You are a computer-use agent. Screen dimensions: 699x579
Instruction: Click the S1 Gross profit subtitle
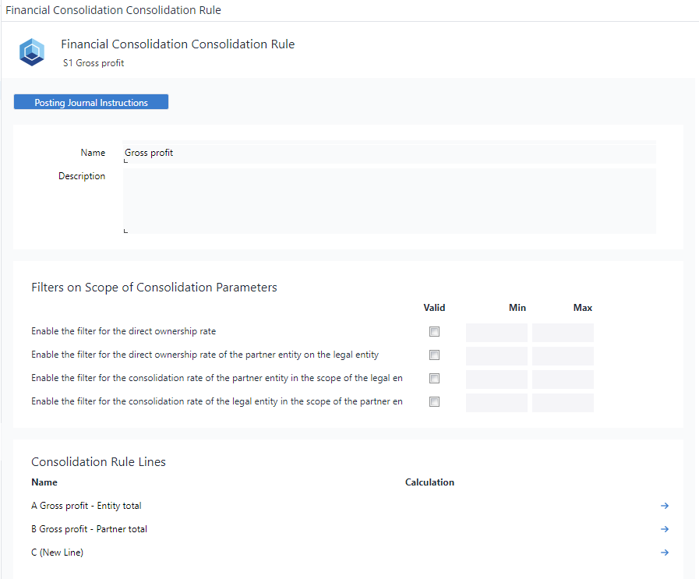coord(93,63)
